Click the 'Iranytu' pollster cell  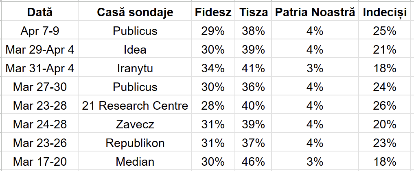point(135,68)
